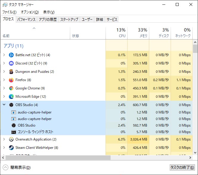Expand the Firefox process group
The width and height of the screenshot is (198, 175).
coord(4,80)
